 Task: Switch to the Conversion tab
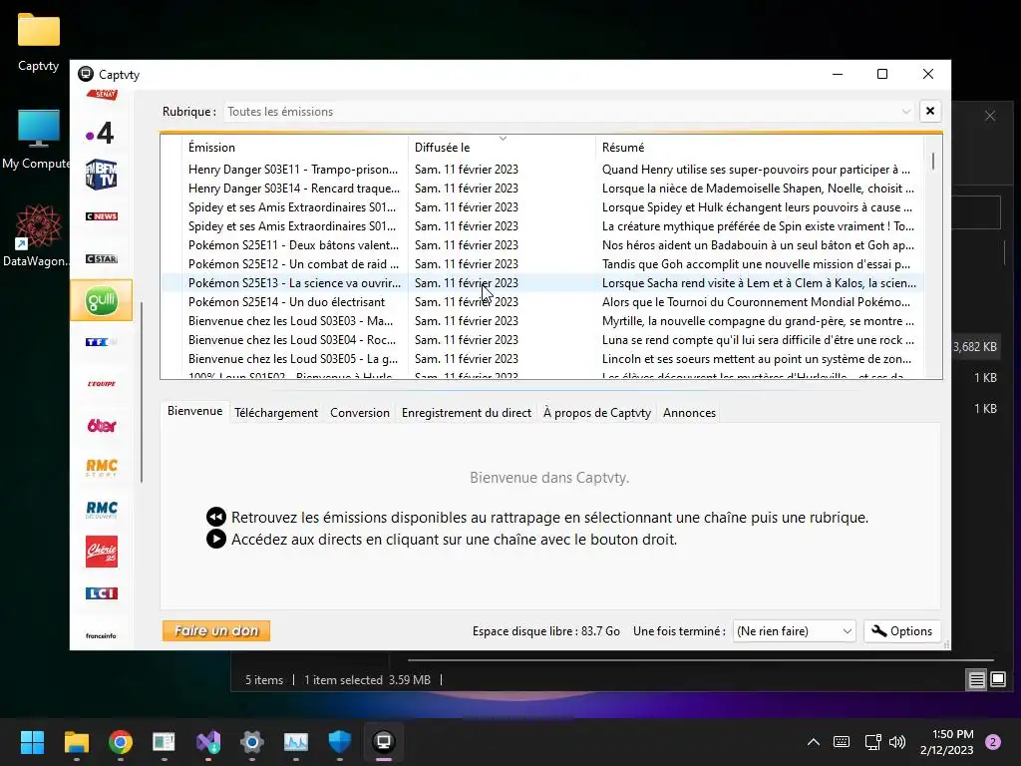[359, 413]
